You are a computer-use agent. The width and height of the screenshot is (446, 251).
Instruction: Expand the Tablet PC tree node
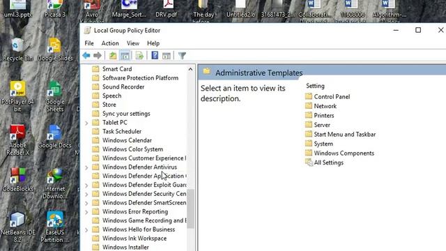pyautogui.click(x=86, y=123)
